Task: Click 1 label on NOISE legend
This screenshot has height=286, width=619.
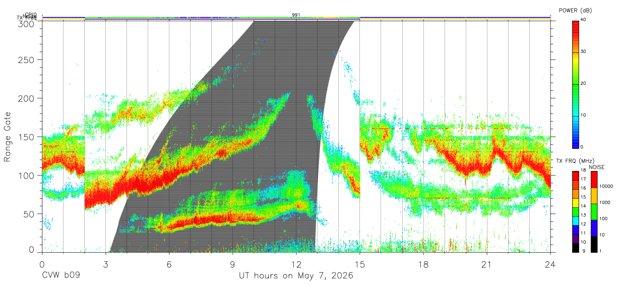Action: pos(600,251)
